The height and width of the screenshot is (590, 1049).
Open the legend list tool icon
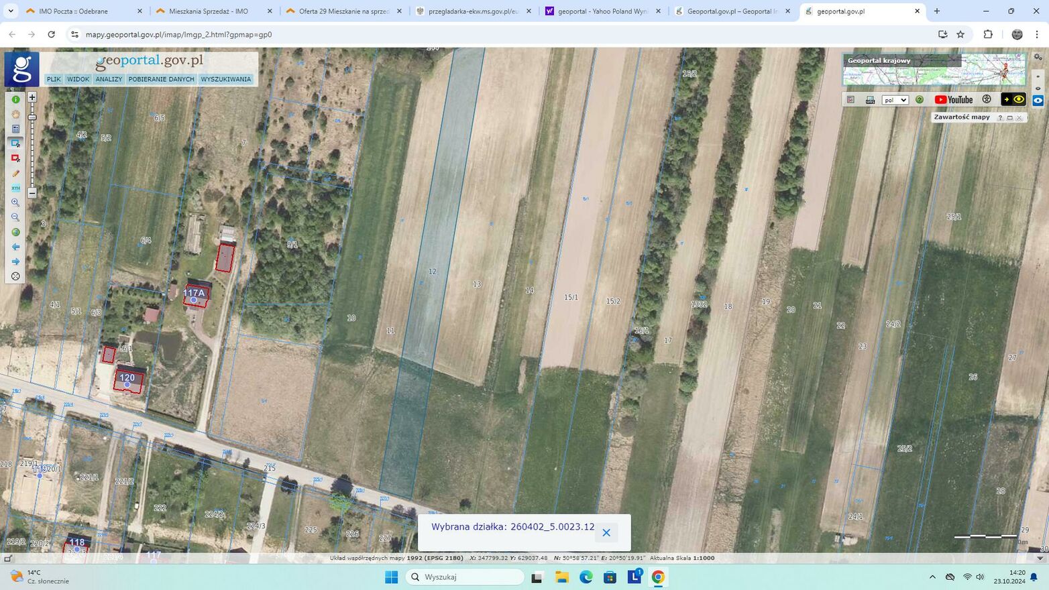pyautogui.click(x=15, y=129)
